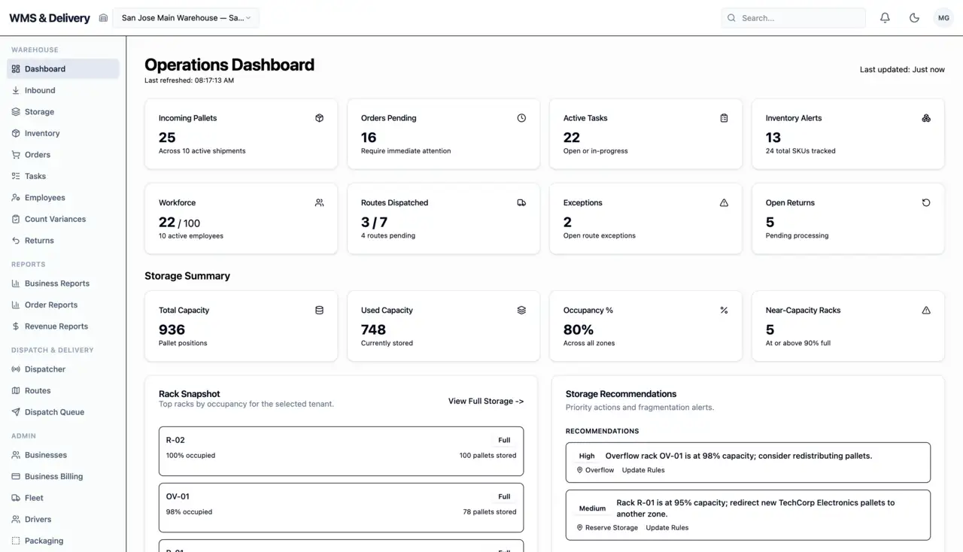
Task: Open the Inventory Alerts card
Action: 848,134
